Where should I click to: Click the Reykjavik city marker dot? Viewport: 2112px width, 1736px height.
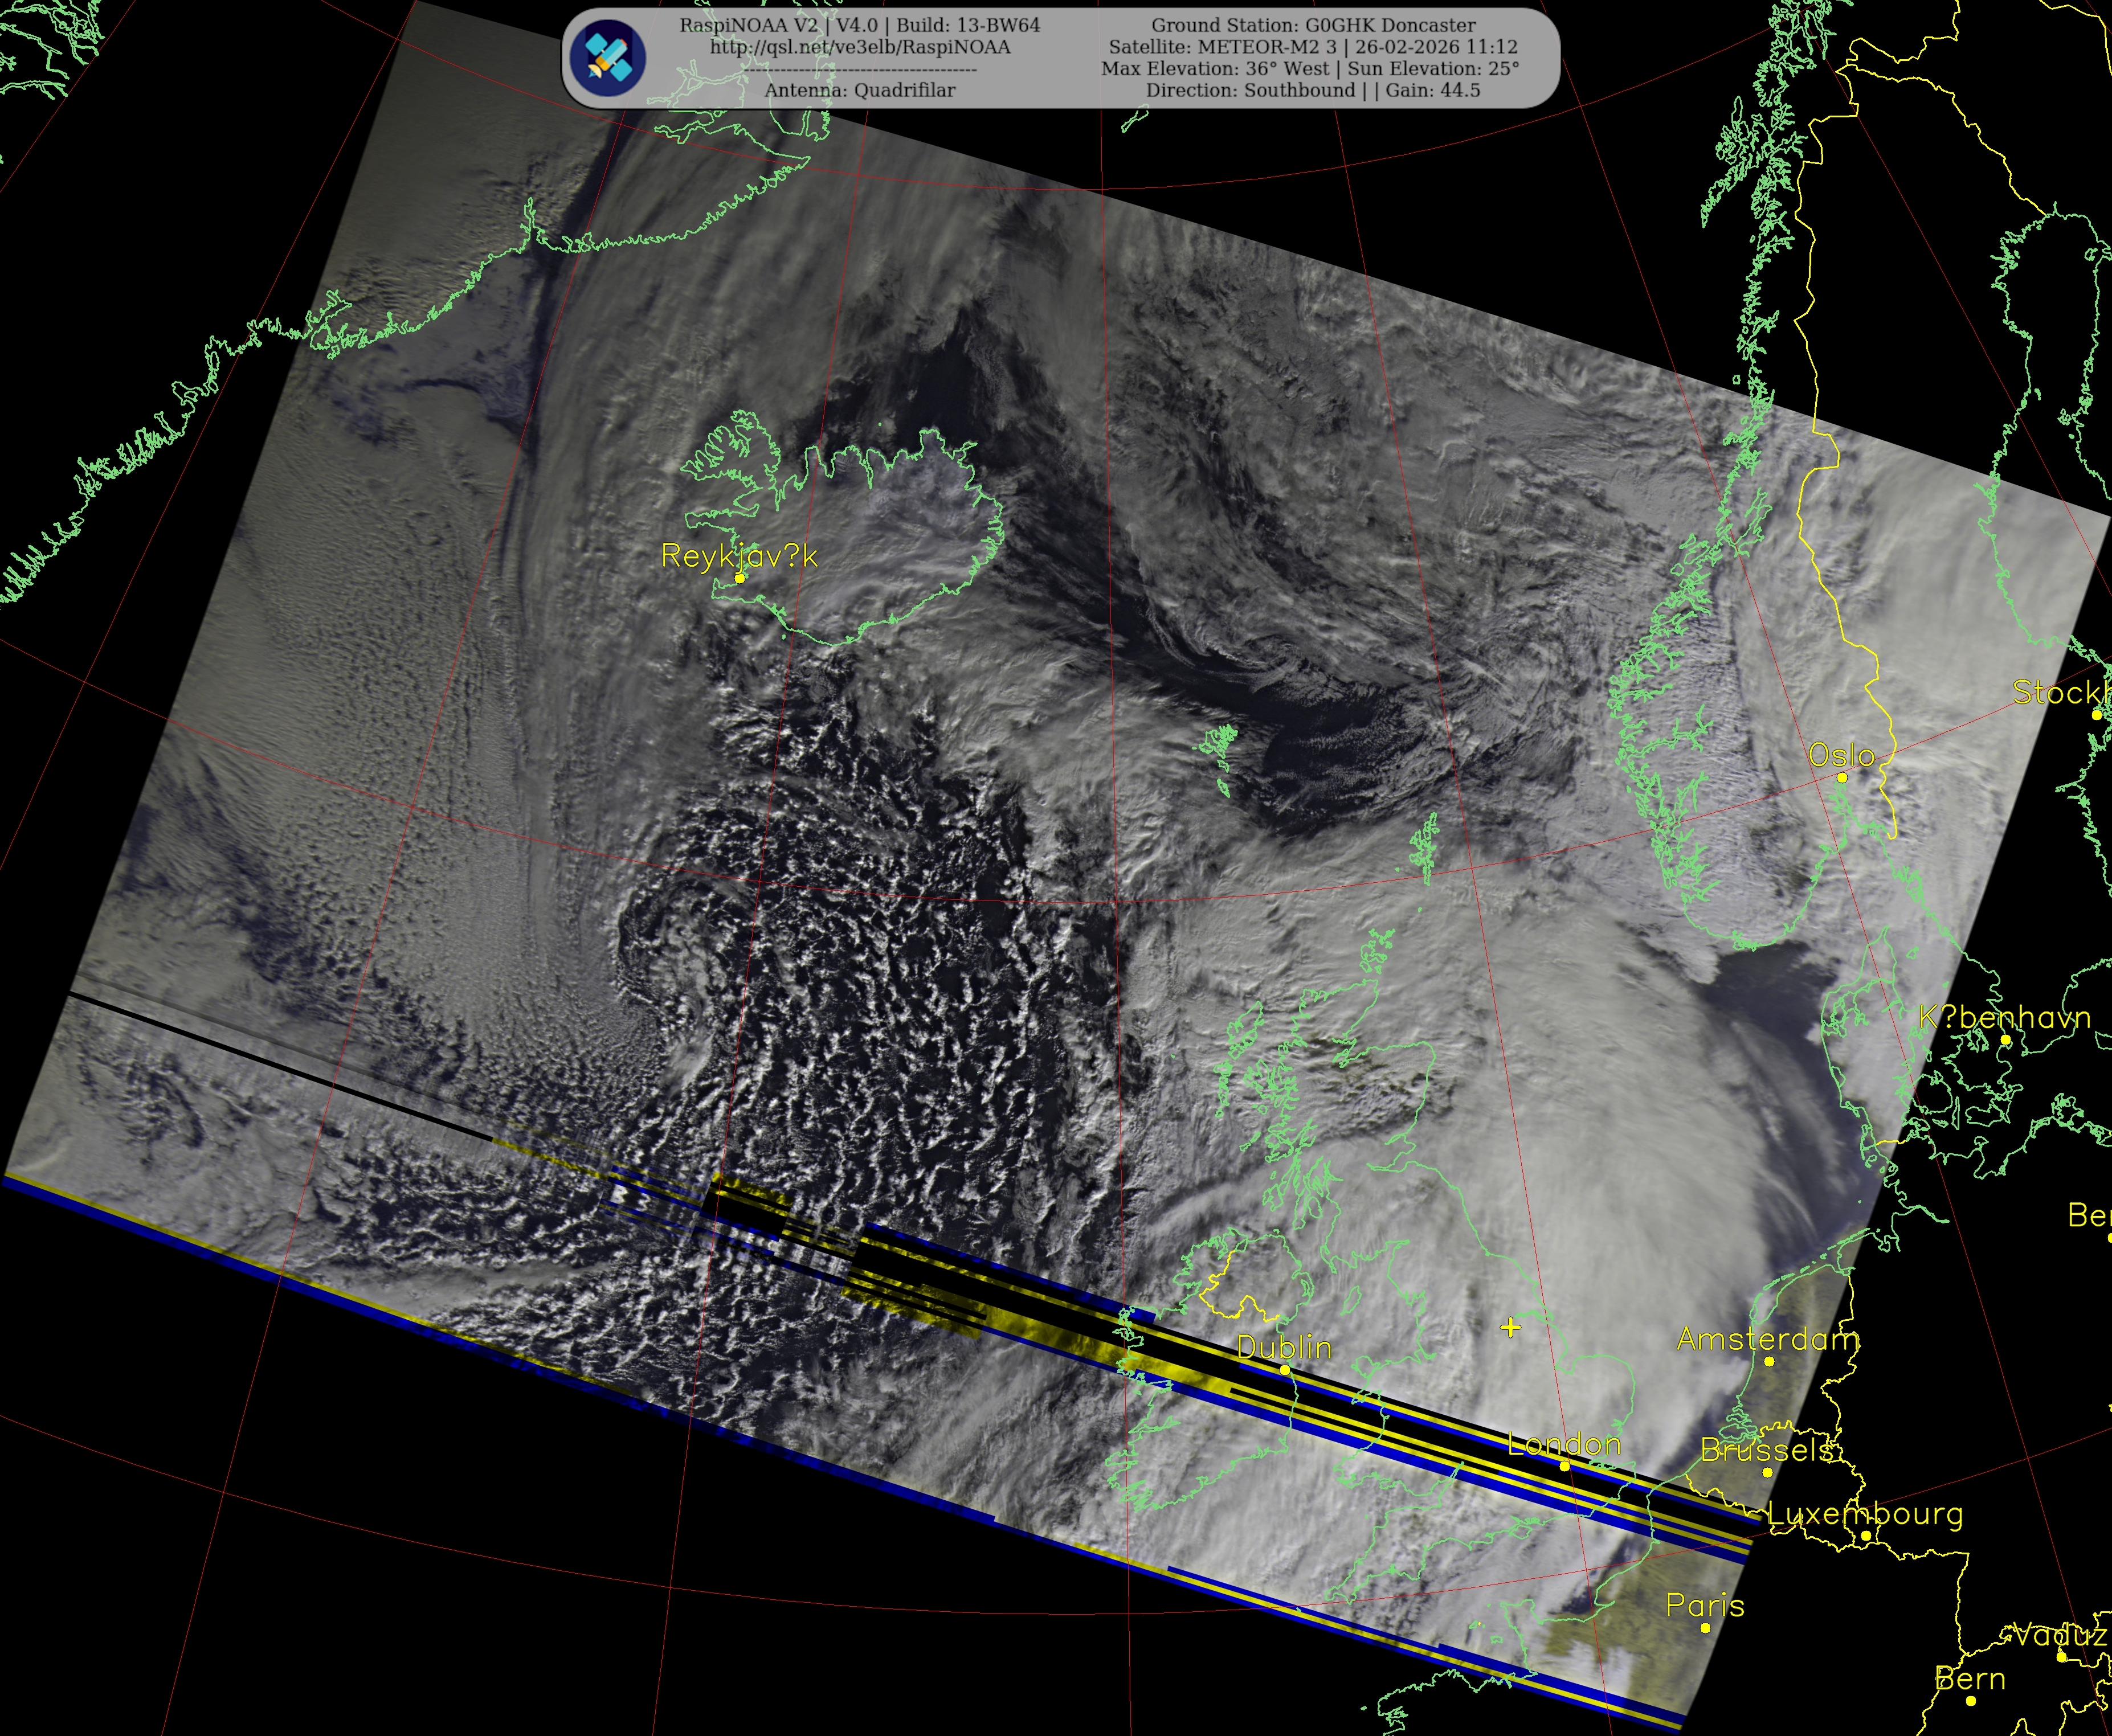click(x=740, y=578)
